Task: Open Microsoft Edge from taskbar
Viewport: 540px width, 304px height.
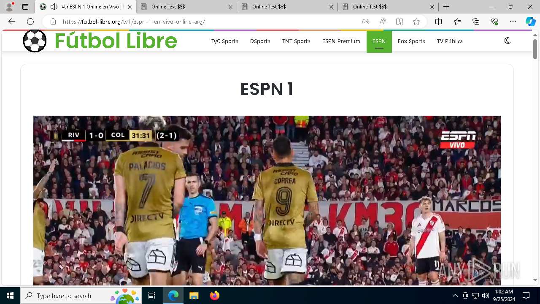Action: 173,296
